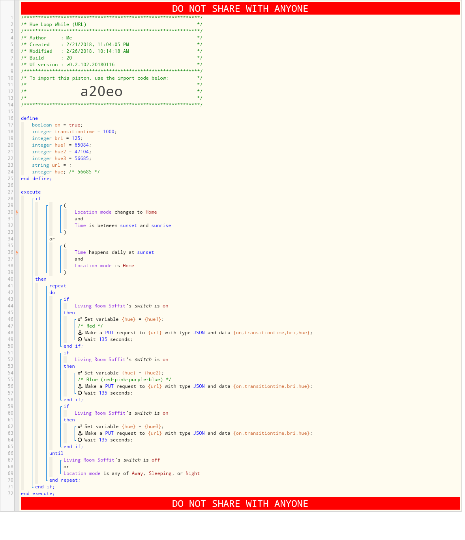
Task: Click condition 'Time is between sunset and sunrise'
Action: [x=123, y=225]
